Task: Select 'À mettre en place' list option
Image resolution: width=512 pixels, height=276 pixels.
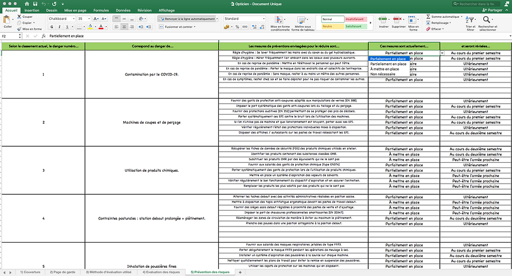Action: pos(385,69)
